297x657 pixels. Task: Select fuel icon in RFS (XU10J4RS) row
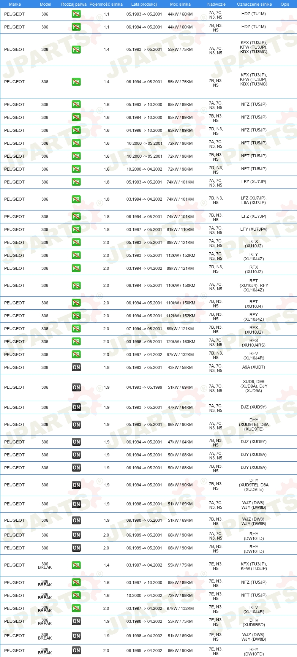(76, 342)
